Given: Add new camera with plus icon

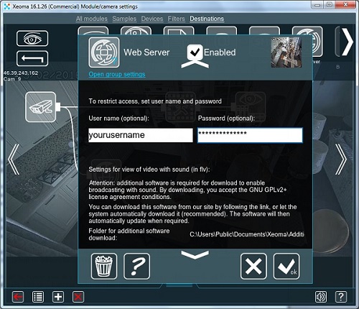Looking at the screenshot, I should [58, 297].
